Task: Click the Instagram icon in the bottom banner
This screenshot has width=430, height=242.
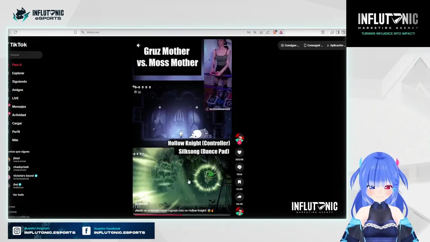Action: [17, 231]
